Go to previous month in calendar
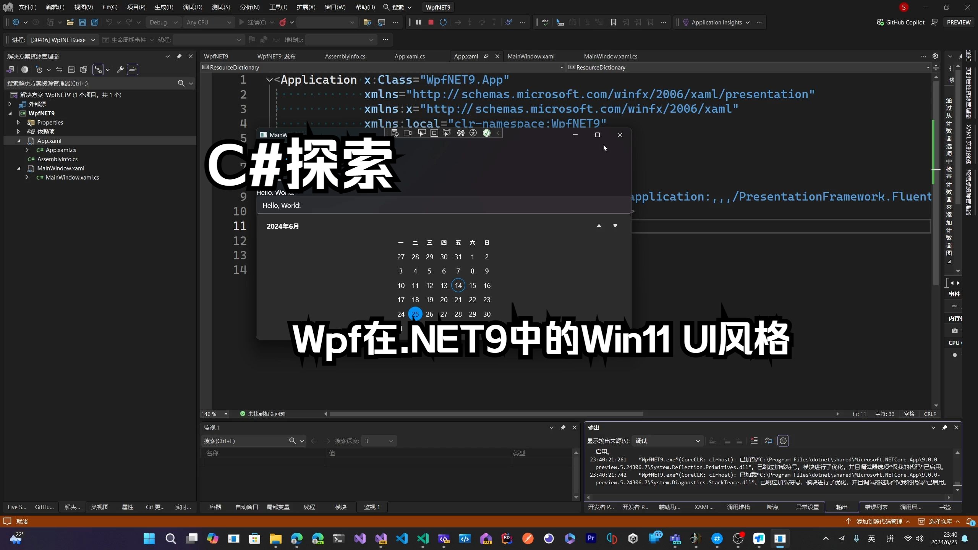 tap(599, 226)
